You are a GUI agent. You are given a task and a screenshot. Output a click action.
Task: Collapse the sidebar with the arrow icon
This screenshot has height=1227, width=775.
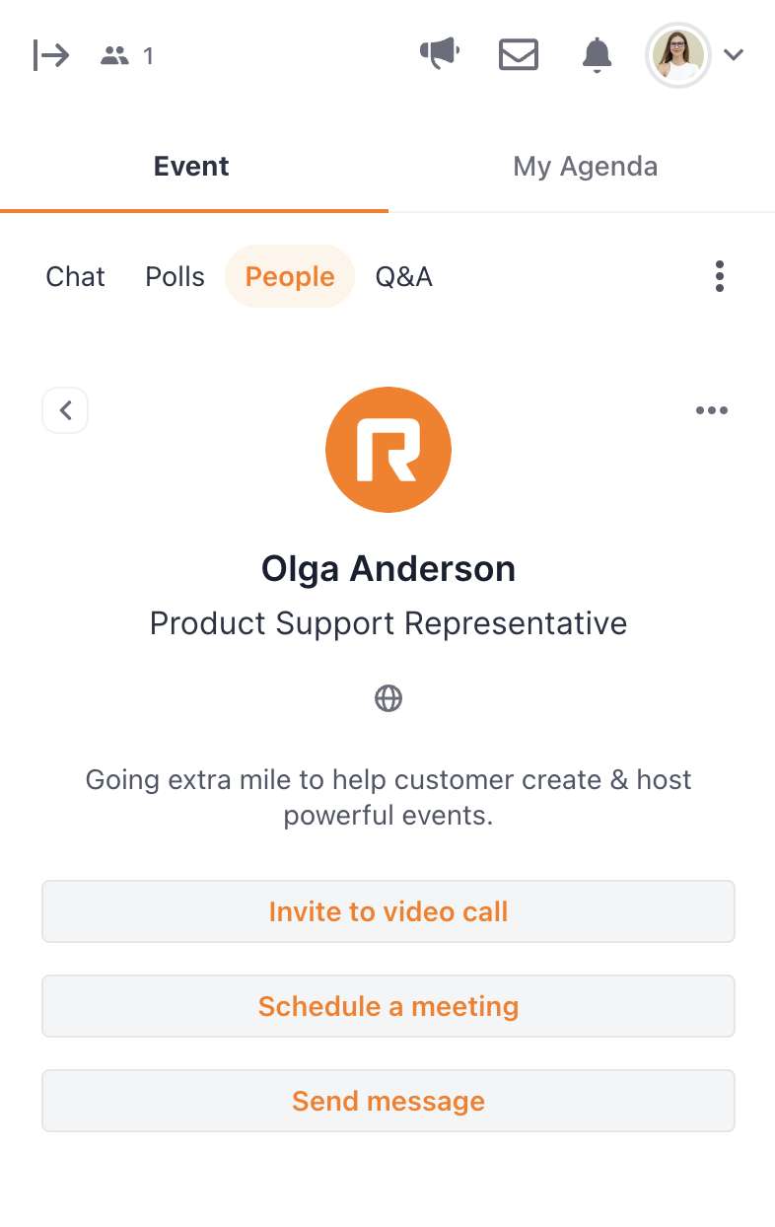[x=51, y=55]
